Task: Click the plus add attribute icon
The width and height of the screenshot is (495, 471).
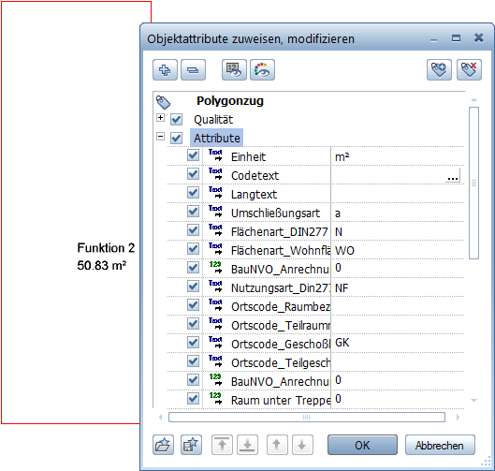Action: click(165, 70)
